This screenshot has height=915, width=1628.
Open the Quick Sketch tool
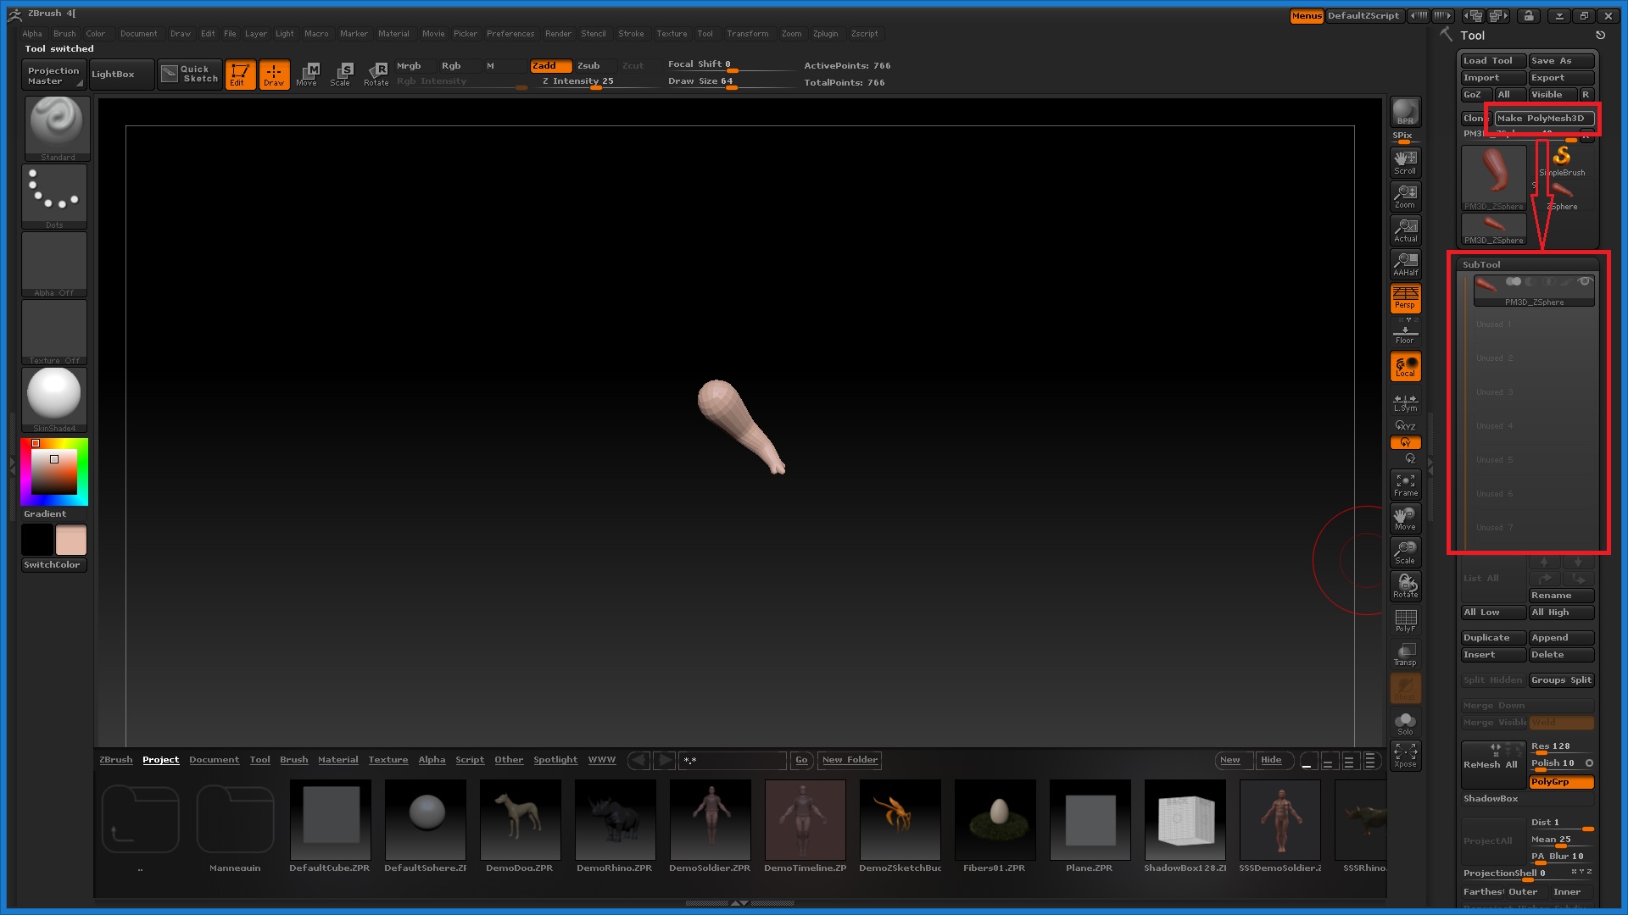point(191,74)
